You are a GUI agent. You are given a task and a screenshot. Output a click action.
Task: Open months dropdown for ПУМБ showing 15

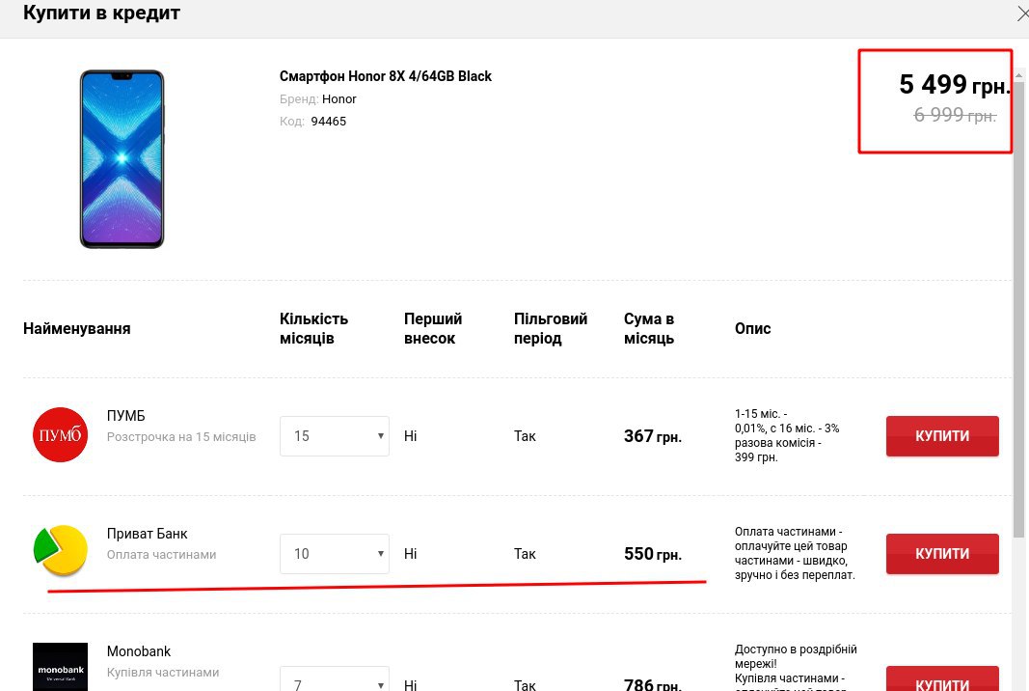(335, 436)
